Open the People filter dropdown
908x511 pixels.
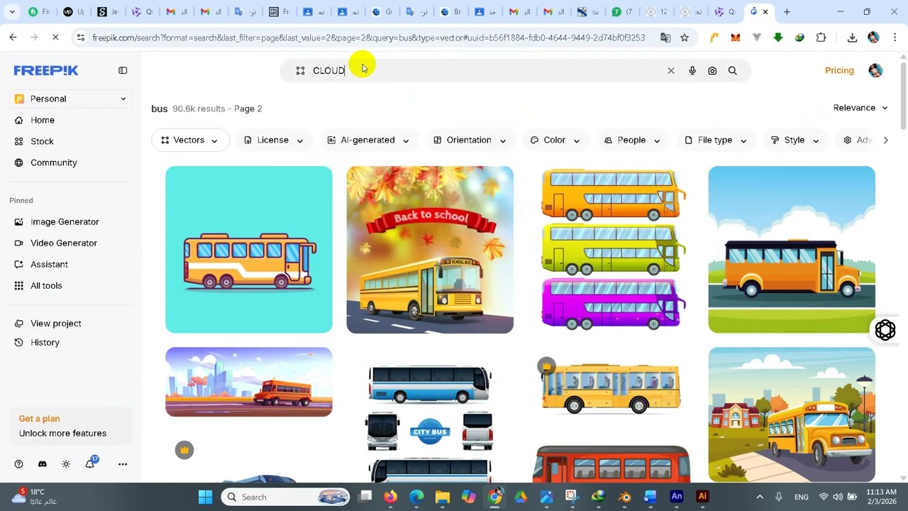[x=632, y=141]
